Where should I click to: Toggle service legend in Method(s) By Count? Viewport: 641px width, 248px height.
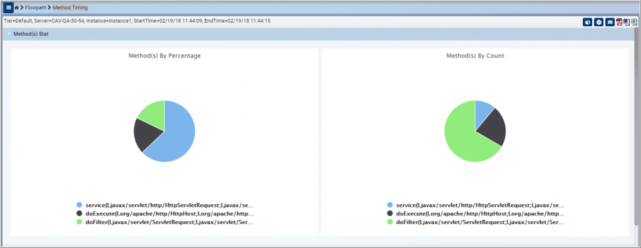(x=476, y=205)
